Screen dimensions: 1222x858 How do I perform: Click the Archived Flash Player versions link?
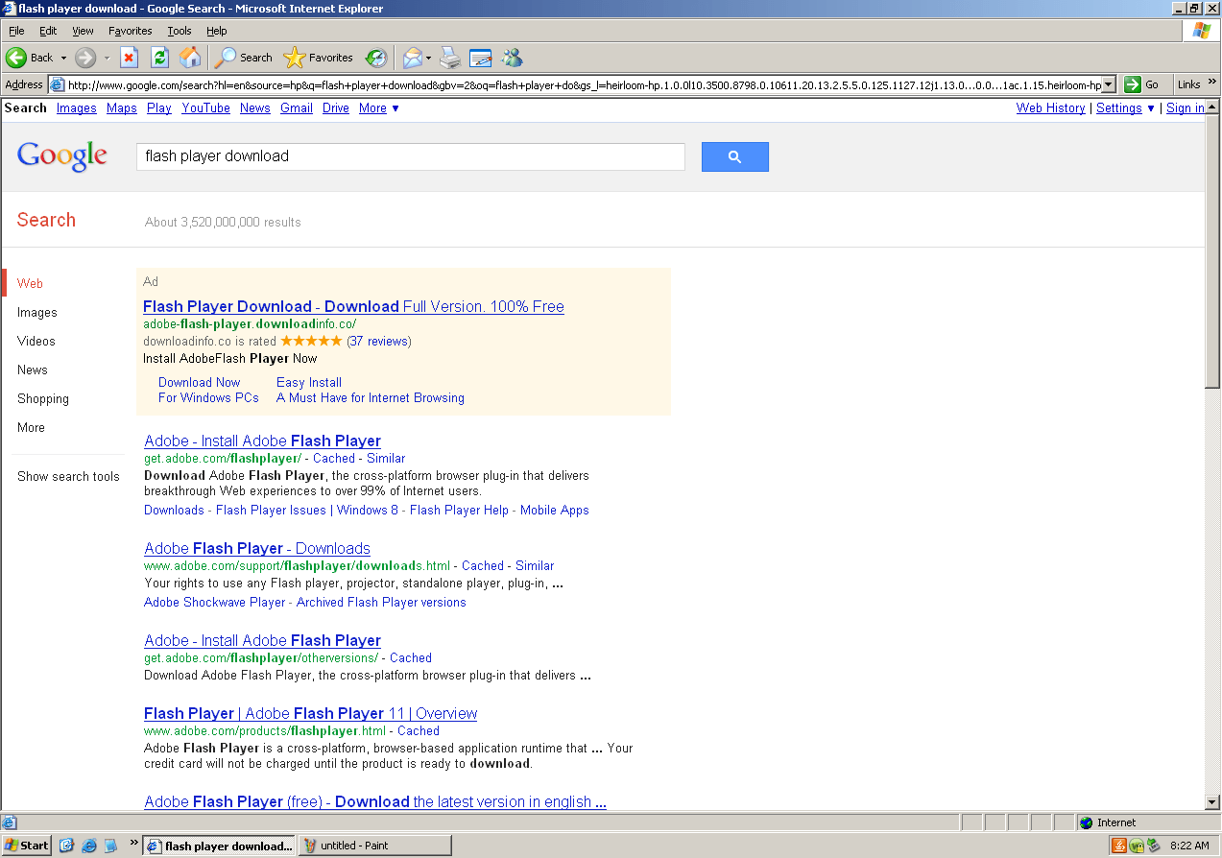tap(381, 603)
